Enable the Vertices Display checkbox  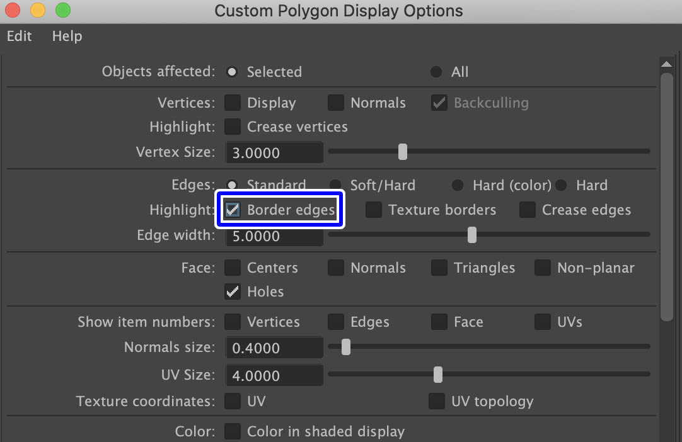[x=233, y=103]
